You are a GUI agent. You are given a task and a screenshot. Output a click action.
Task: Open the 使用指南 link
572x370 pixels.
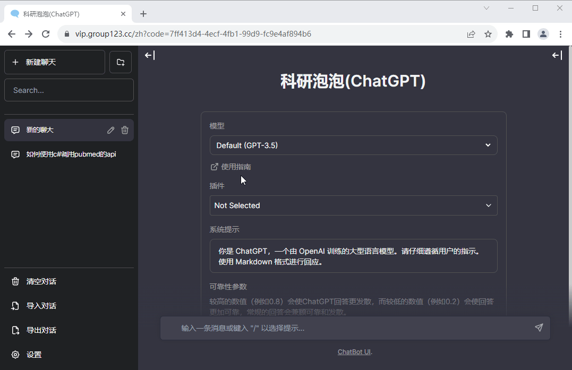click(235, 166)
